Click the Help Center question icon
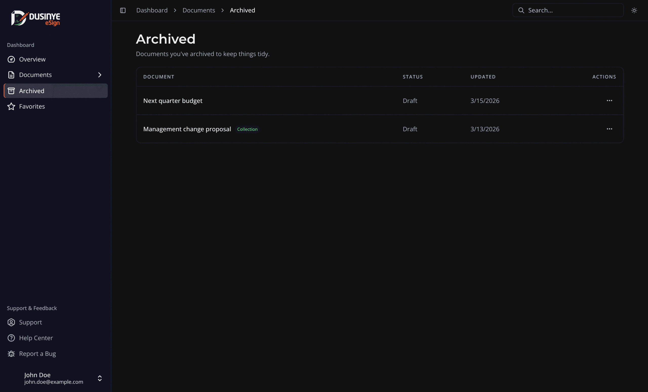 click(x=11, y=338)
